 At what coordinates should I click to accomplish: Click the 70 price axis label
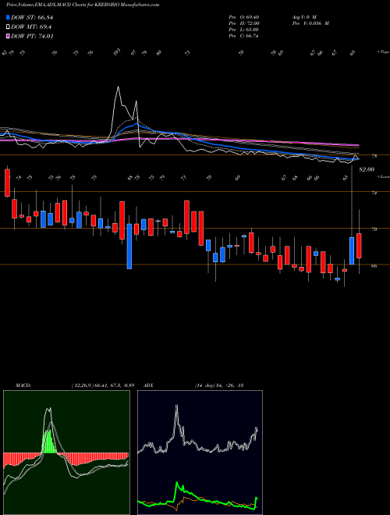tap(374, 229)
